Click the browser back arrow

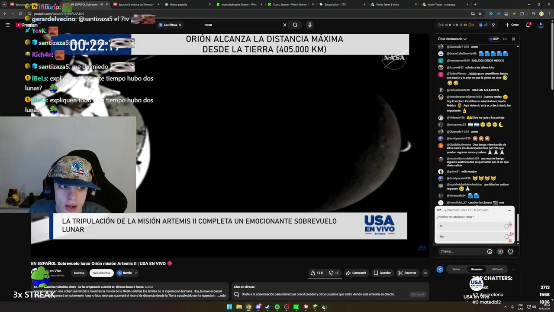coord(5,14)
